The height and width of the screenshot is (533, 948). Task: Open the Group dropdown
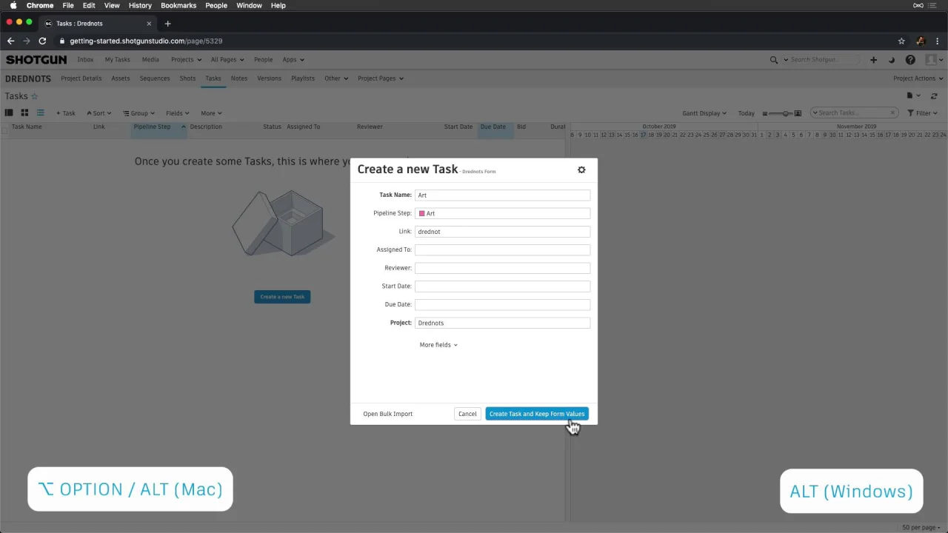click(139, 113)
